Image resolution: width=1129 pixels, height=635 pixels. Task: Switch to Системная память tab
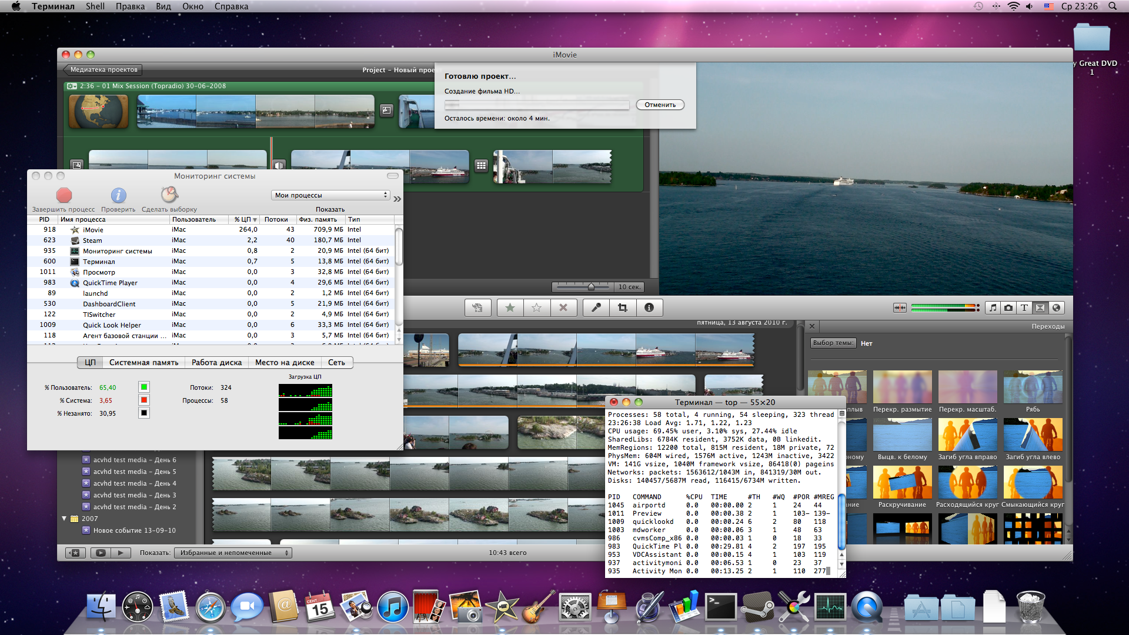143,362
